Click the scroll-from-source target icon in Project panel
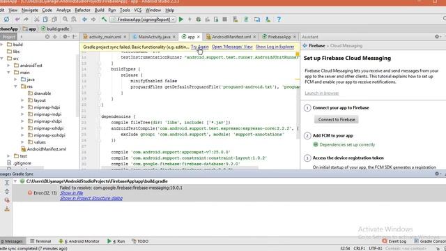The image size is (446, 251). click(x=47, y=37)
